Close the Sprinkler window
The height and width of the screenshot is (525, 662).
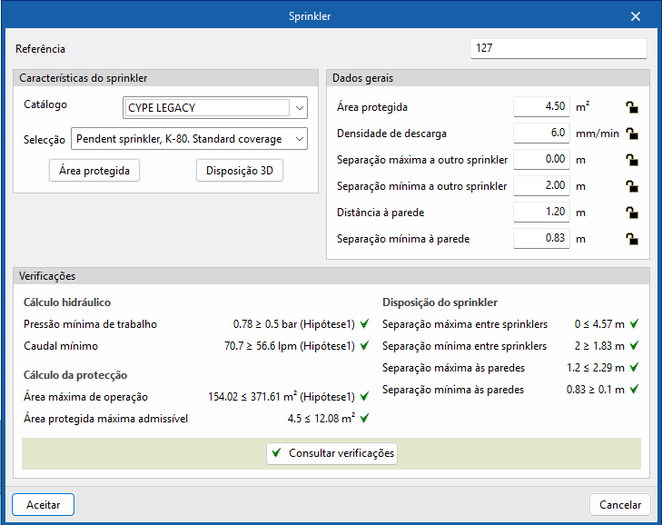pos(636,16)
